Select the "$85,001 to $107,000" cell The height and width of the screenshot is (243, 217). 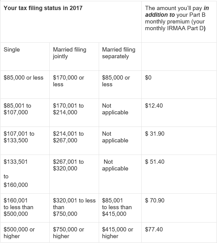[17, 109]
